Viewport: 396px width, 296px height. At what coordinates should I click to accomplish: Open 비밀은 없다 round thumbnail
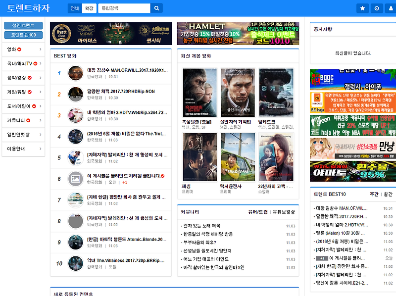click(76, 137)
